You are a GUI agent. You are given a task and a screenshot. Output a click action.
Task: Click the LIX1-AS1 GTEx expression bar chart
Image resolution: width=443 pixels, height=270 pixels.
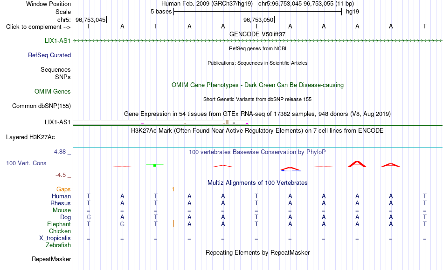pos(161,122)
